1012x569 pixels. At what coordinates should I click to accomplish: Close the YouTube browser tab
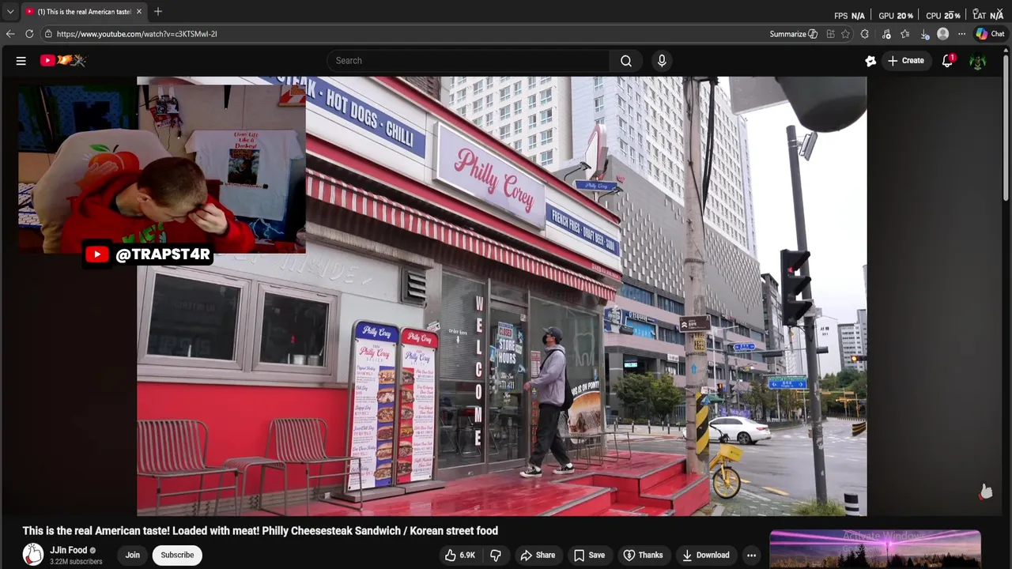[x=139, y=12]
